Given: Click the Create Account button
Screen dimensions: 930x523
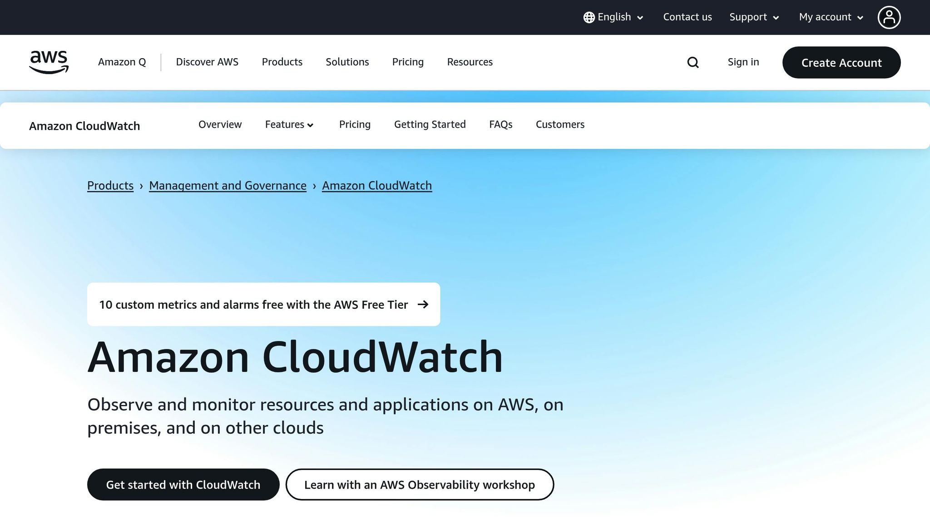Looking at the screenshot, I should click(x=841, y=62).
